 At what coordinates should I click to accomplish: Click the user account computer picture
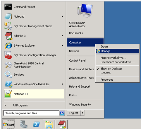point(85,11)
